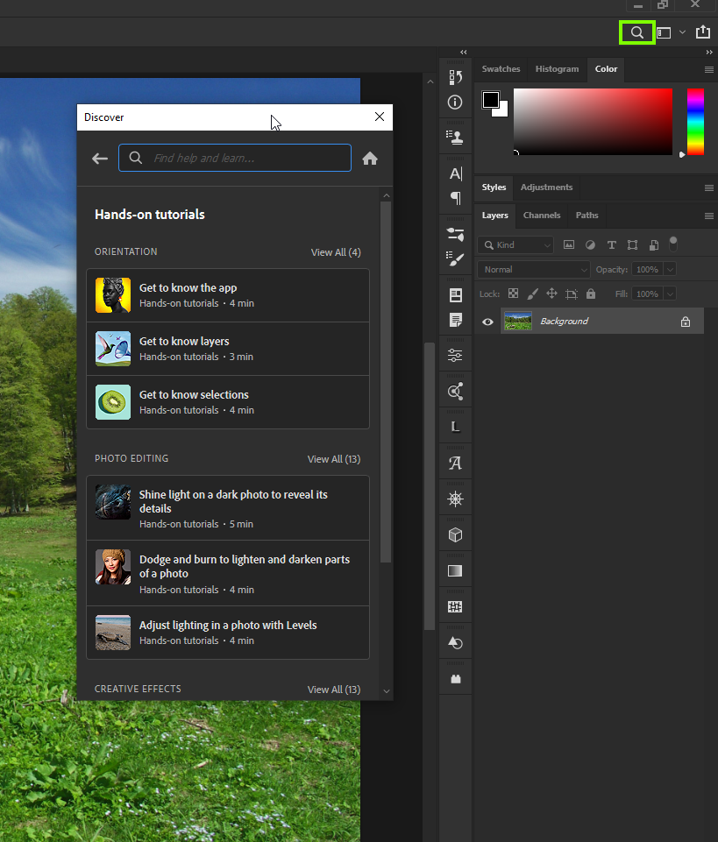The height and width of the screenshot is (842, 718).
Task: Hide the Background layer
Action: [x=487, y=321]
